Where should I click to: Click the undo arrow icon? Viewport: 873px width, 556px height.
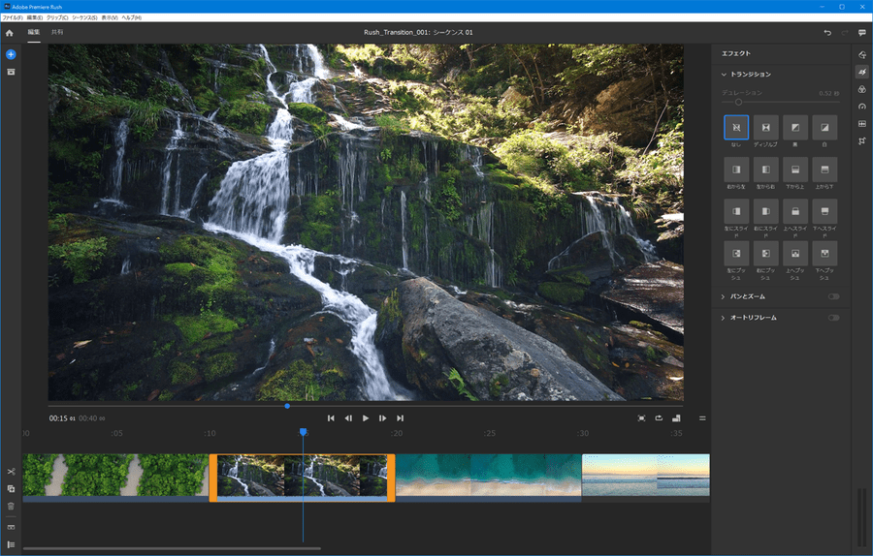pos(827,33)
